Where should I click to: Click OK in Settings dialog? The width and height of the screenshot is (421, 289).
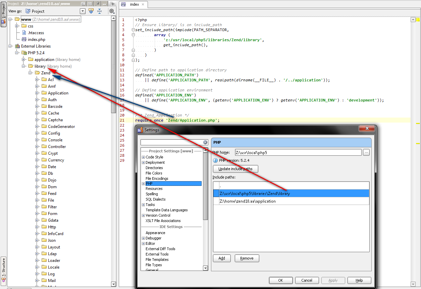pyautogui.click(x=281, y=280)
